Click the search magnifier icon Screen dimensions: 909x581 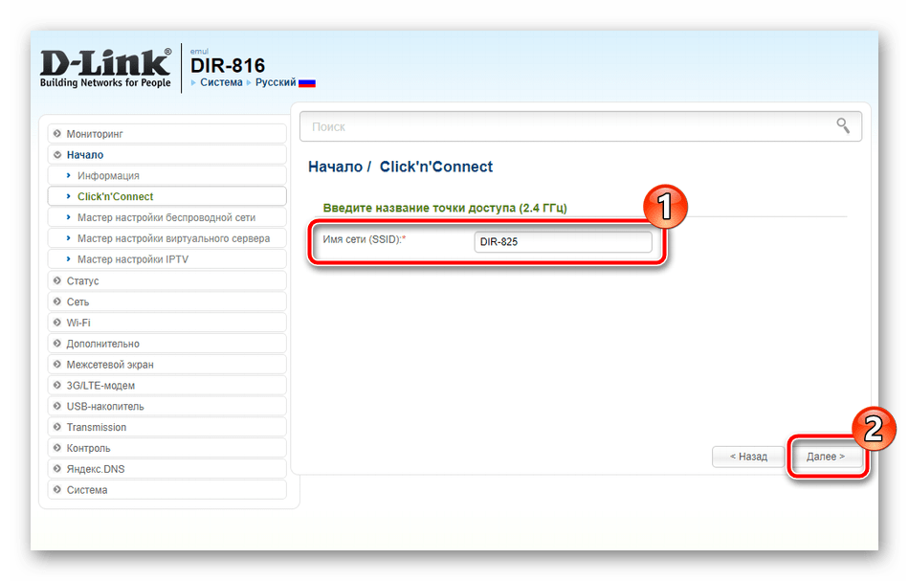(x=843, y=125)
